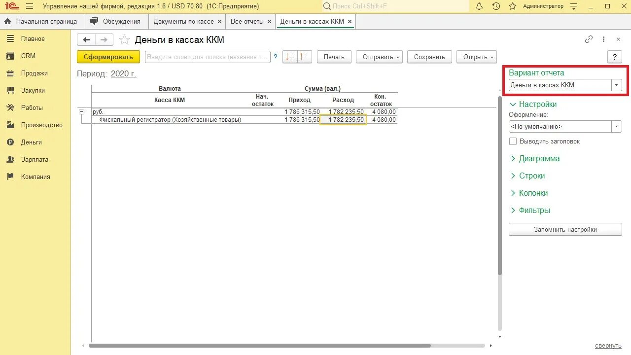
Task: Open Вариант отчета dropdown arrow
Action: point(617,85)
